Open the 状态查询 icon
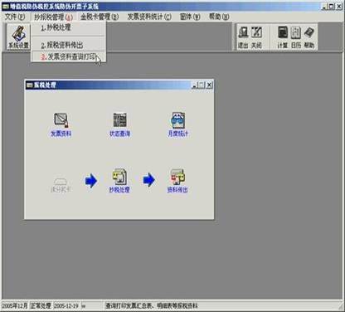The image size is (345, 312). coord(119,124)
